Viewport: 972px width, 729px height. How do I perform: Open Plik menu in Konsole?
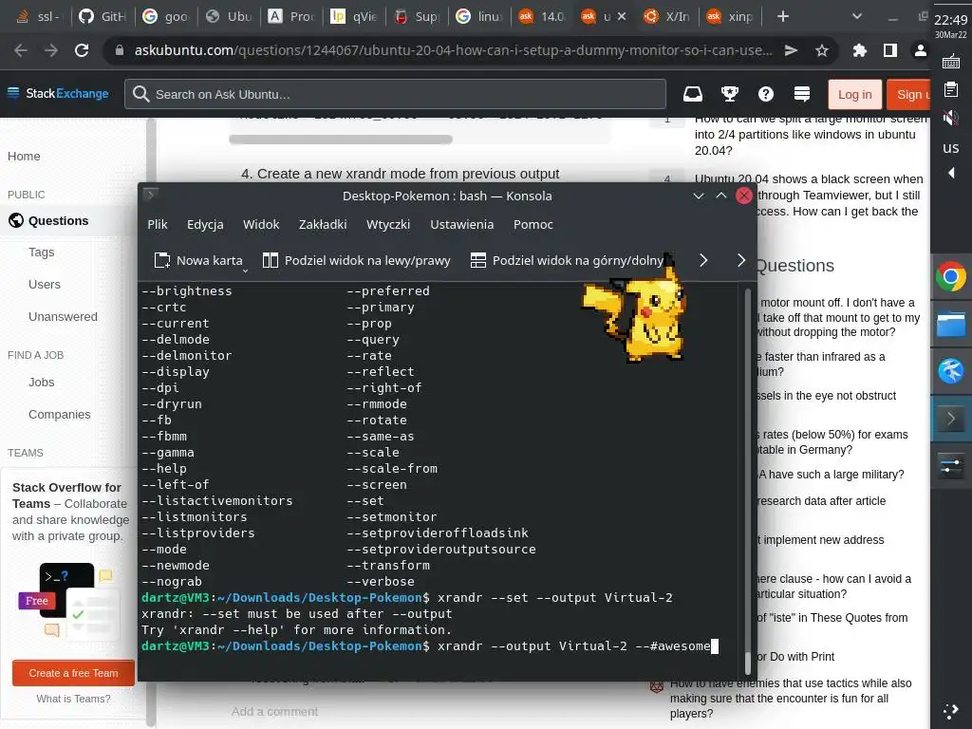[x=158, y=224]
